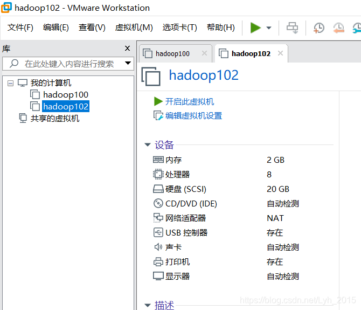Viewport: 361px width, 310px height.
Task: Collapse the 设备 section
Action: click(x=148, y=144)
